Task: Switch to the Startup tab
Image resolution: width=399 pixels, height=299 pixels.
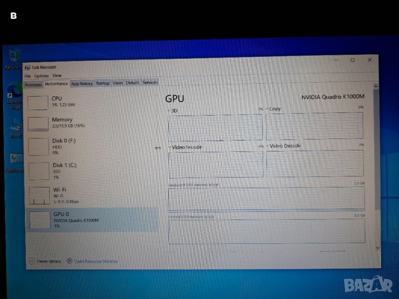Action: tap(103, 83)
